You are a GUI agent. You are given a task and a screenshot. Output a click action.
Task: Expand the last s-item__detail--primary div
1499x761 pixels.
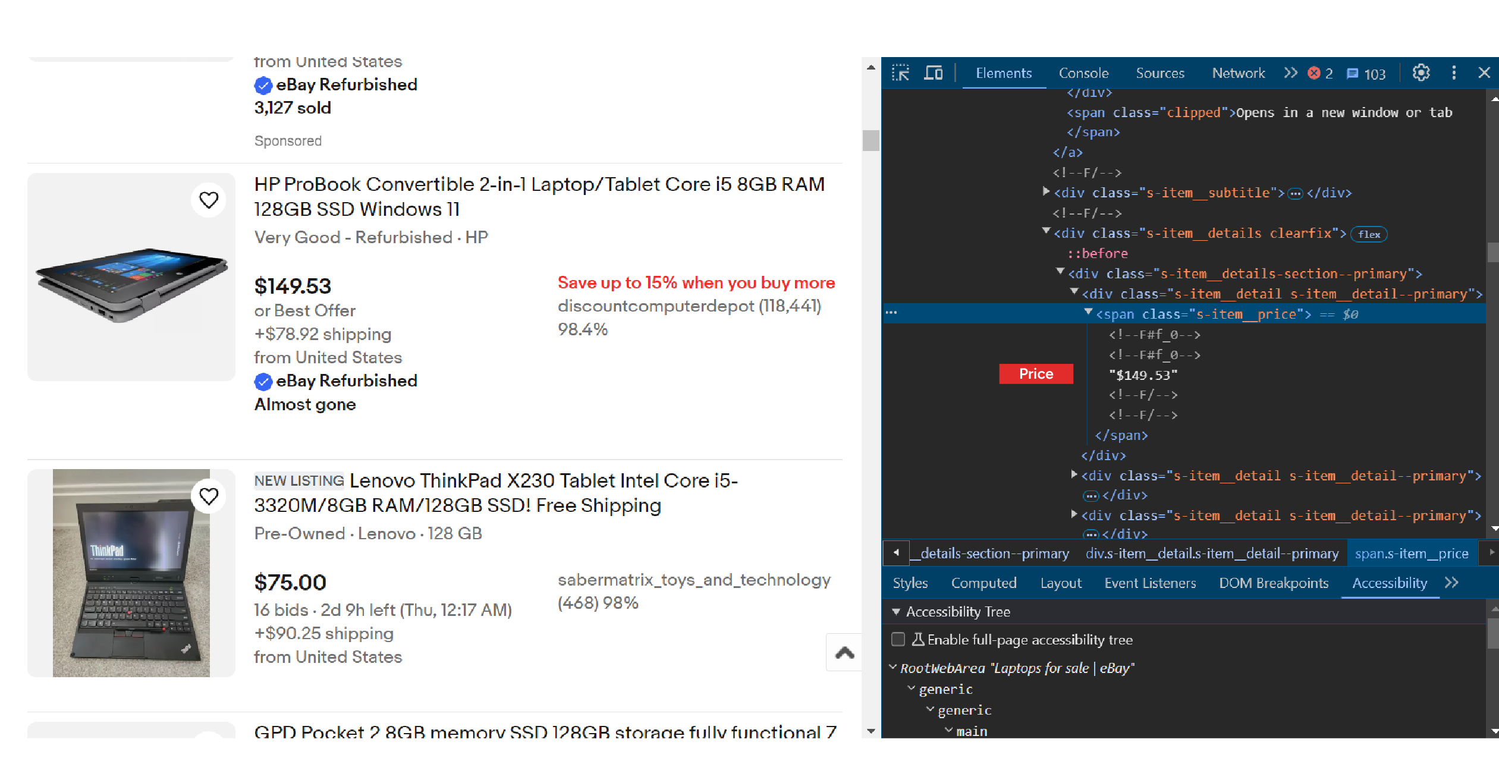(1074, 514)
